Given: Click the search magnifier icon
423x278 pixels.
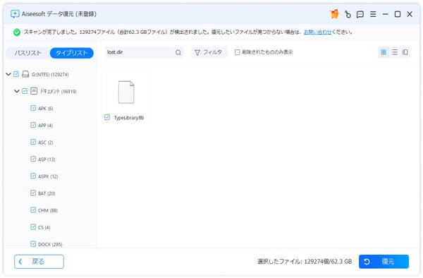Looking at the screenshot, I should [x=178, y=52].
